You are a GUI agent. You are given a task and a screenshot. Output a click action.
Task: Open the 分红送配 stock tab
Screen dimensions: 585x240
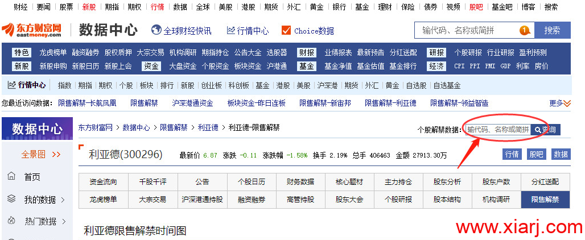point(546,182)
